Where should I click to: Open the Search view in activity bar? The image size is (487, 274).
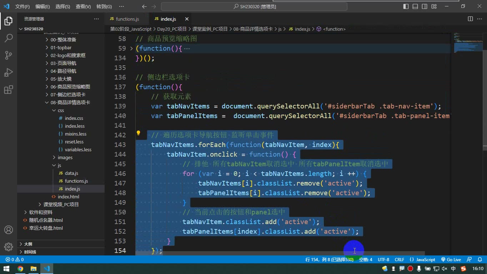[9, 38]
